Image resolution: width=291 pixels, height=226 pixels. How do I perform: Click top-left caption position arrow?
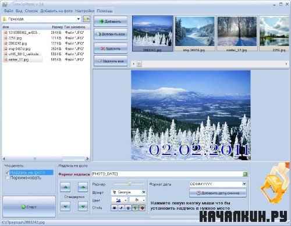click(65, 187)
